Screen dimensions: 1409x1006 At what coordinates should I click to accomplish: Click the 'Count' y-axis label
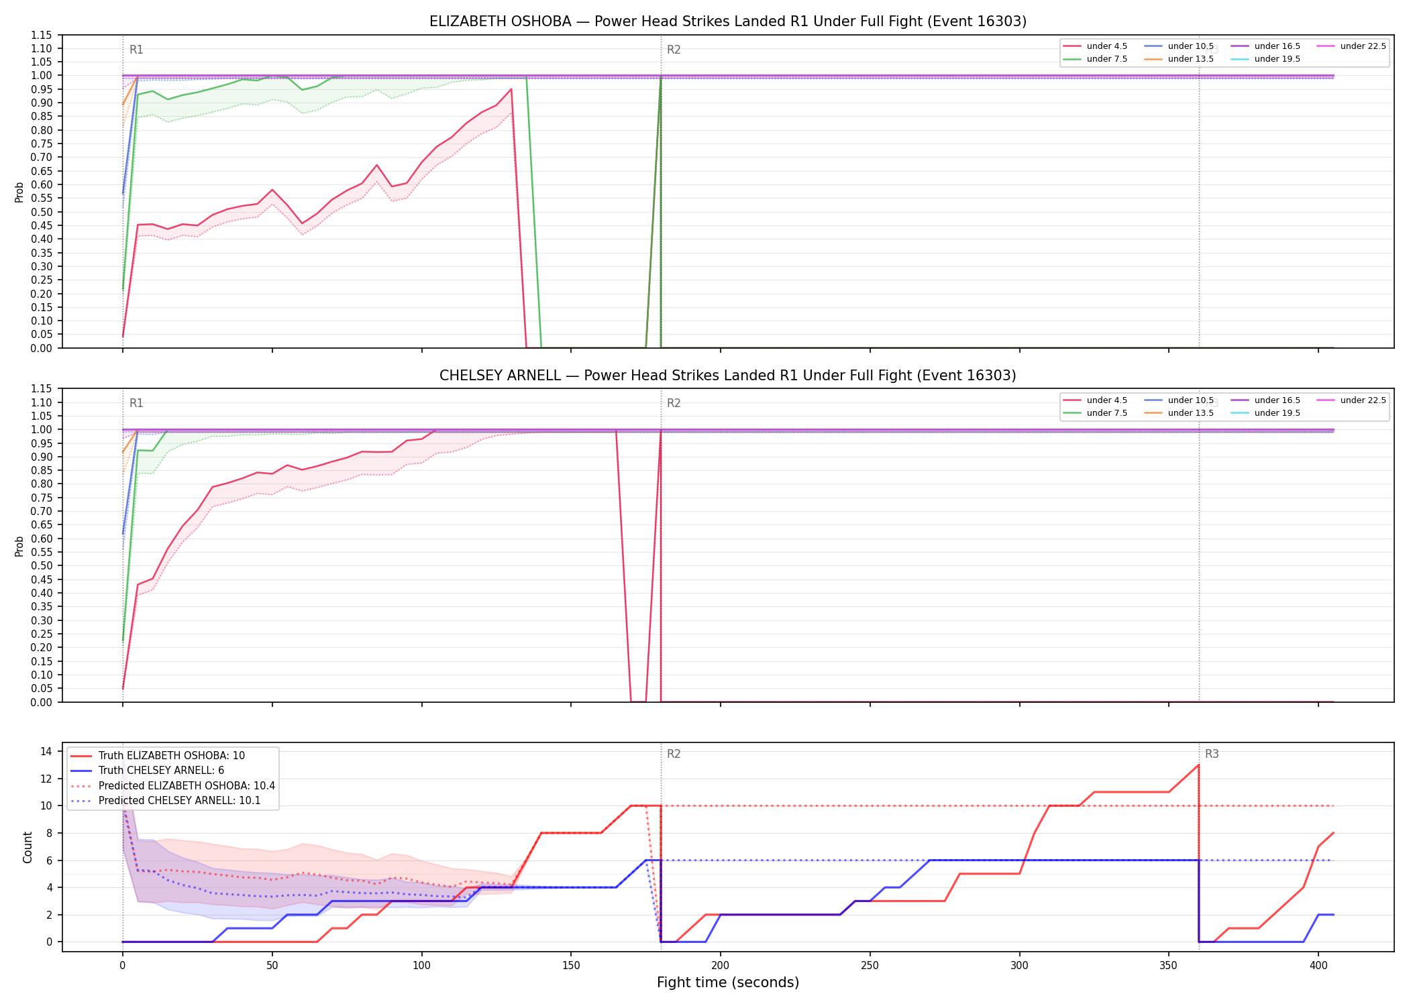28,847
